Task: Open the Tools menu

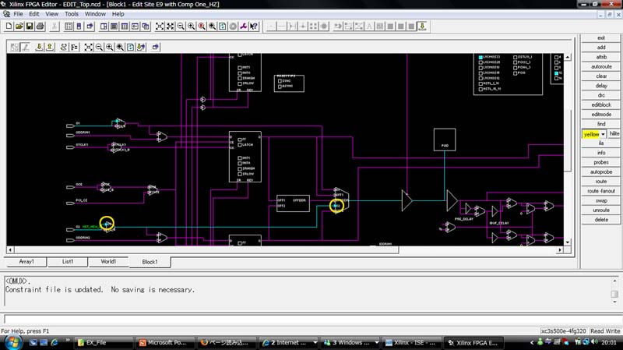Action: click(72, 14)
